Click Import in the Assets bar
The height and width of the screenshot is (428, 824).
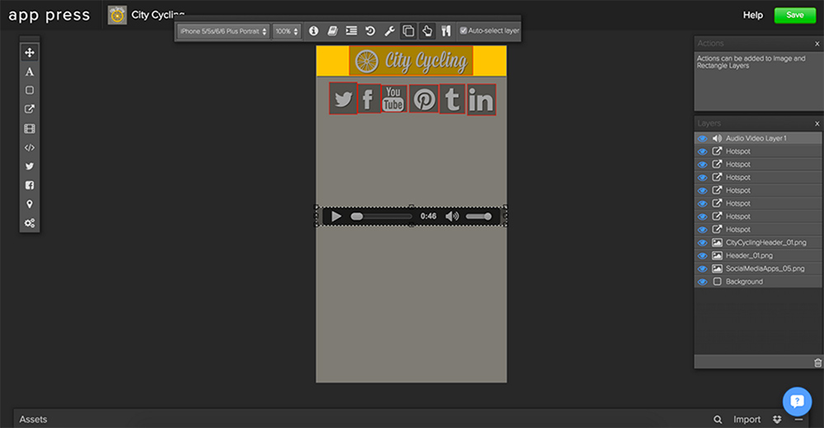point(747,419)
